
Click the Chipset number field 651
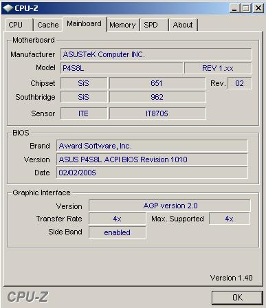pos(157,83)
